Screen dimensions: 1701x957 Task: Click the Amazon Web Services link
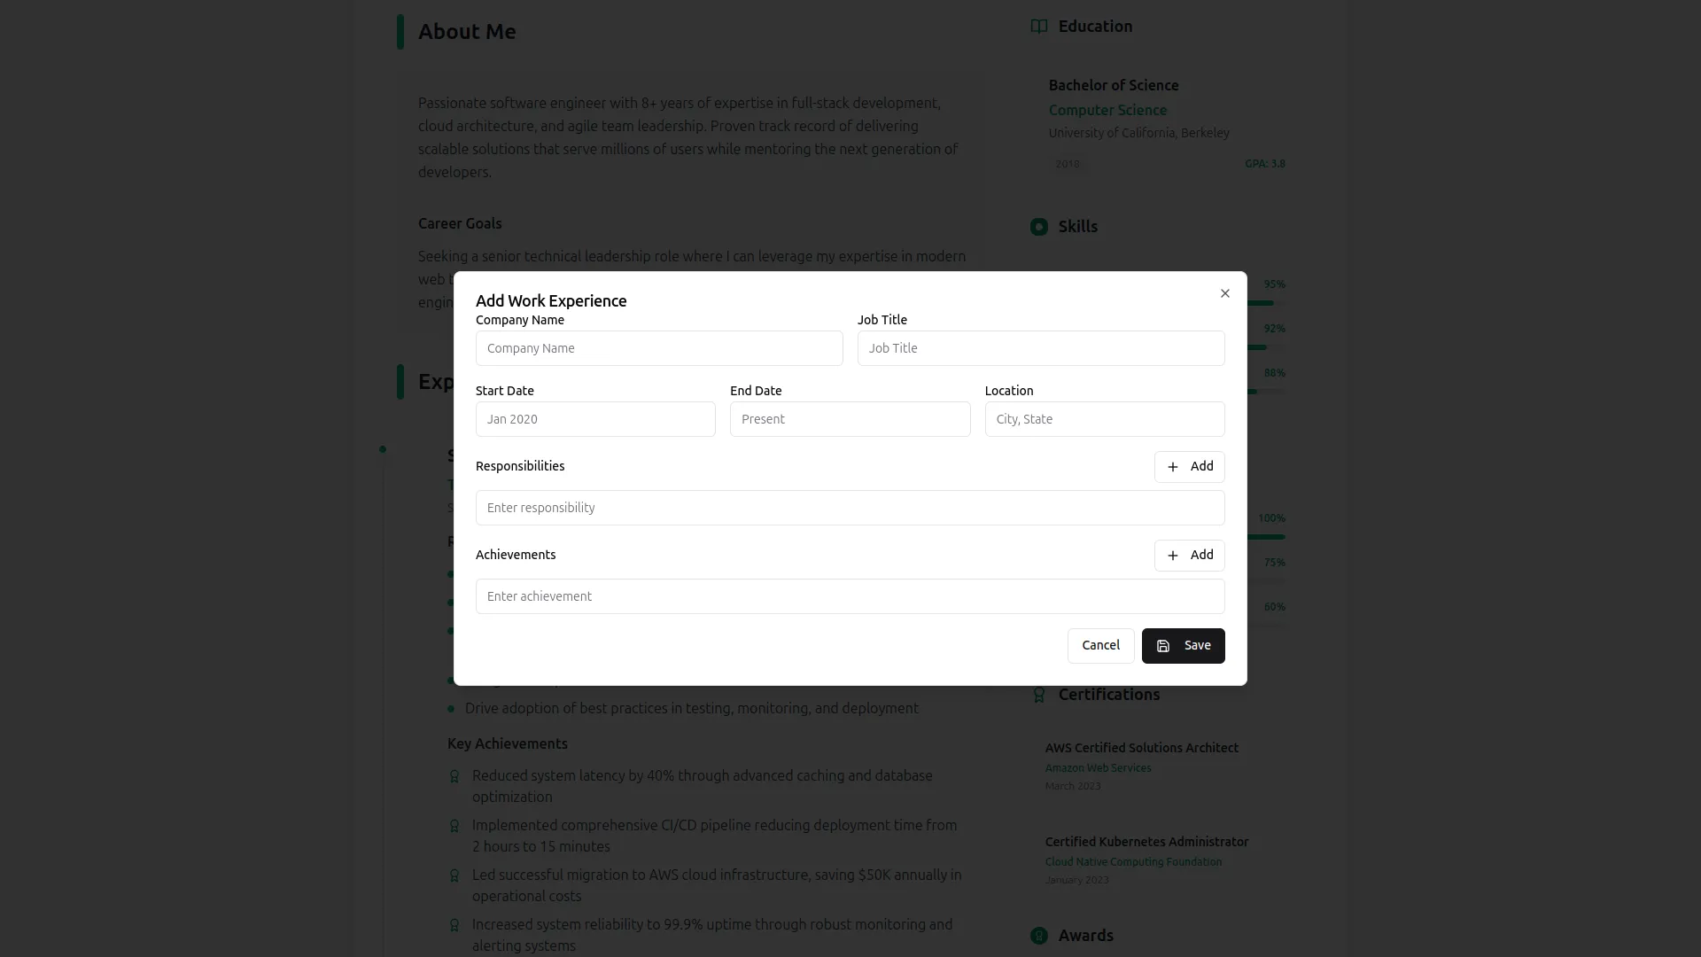1098,768
